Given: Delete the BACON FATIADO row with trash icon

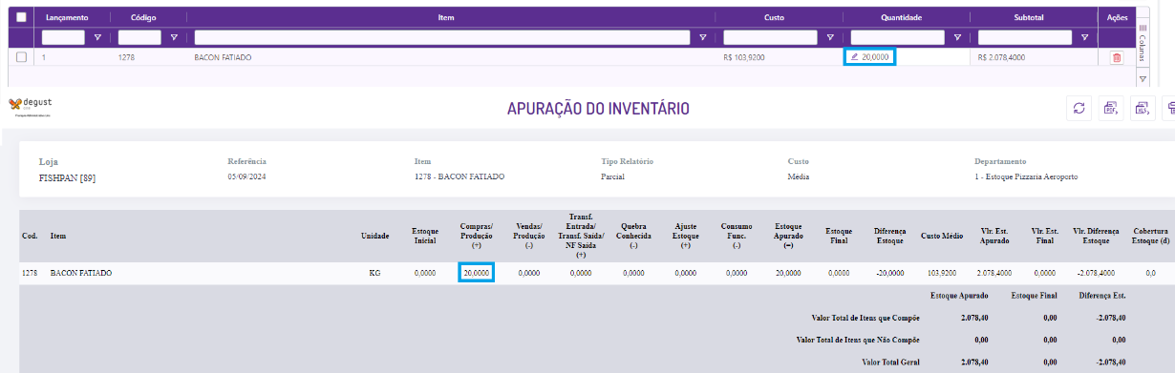Looking at the screenshot, I should point(1117,58).
